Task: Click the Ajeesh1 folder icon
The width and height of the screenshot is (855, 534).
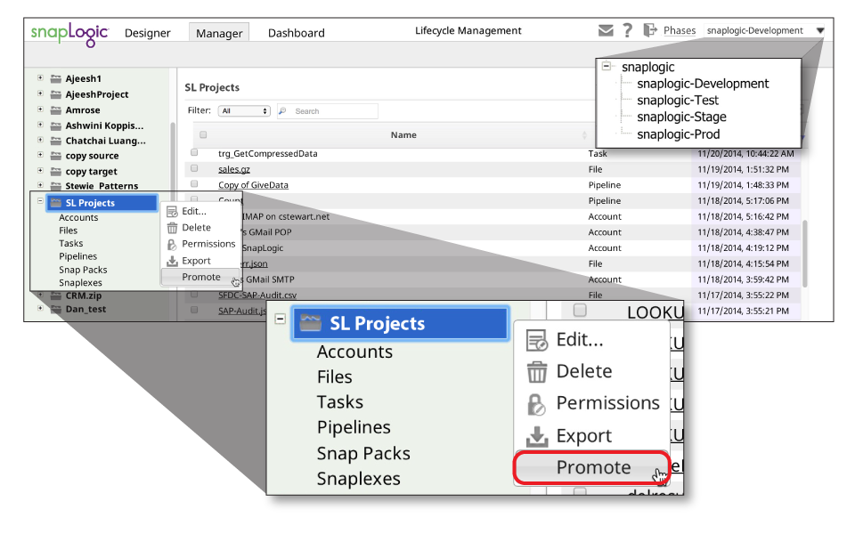Action: pyautogui.click(x=55, y=78)
